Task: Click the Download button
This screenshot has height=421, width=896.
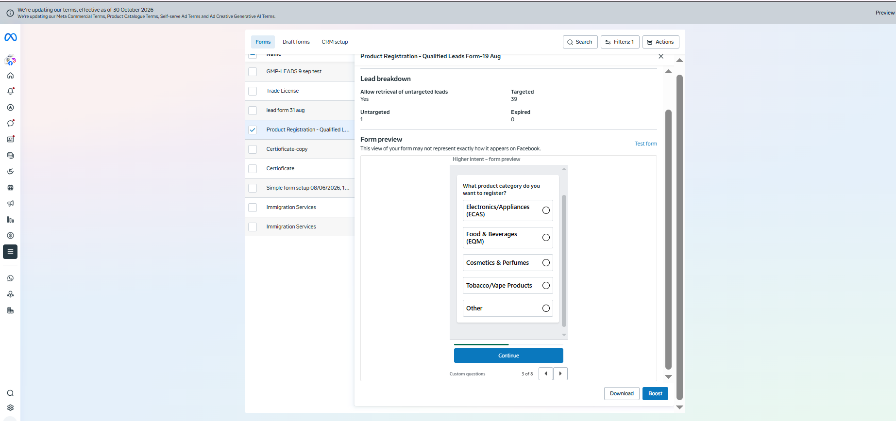Action: [x=622, y=393]
